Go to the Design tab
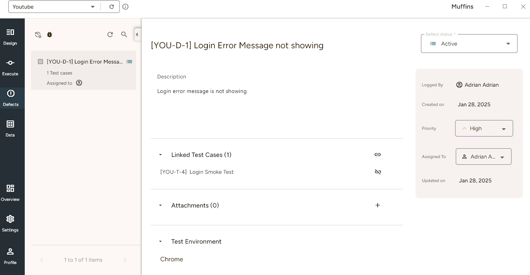530x275 pixels. pos(10,37)
